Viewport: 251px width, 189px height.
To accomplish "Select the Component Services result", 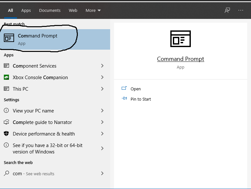I will (55, 66).
